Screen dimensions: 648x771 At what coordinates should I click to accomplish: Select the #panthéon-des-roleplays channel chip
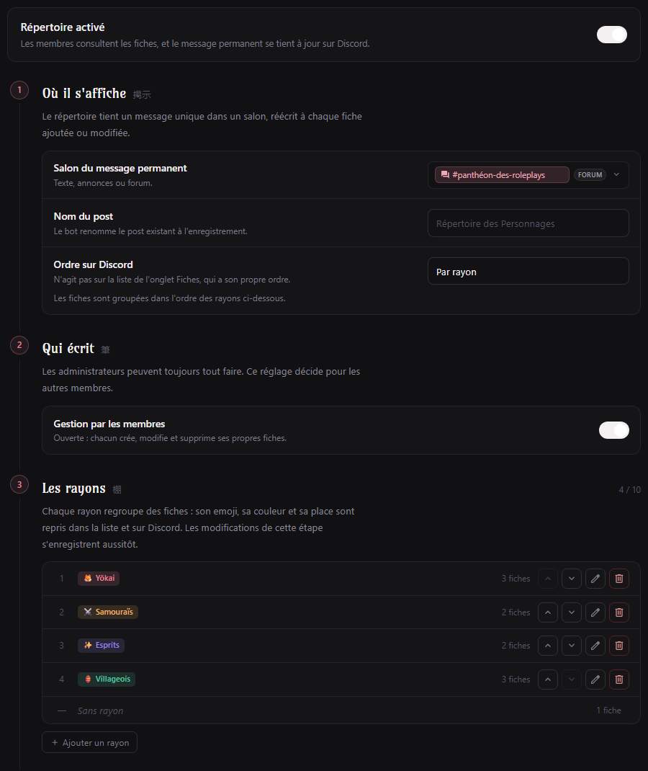point(502,175)
